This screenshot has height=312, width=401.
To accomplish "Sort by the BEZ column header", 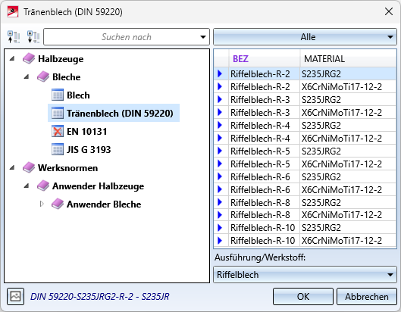I will click(265, 59).
